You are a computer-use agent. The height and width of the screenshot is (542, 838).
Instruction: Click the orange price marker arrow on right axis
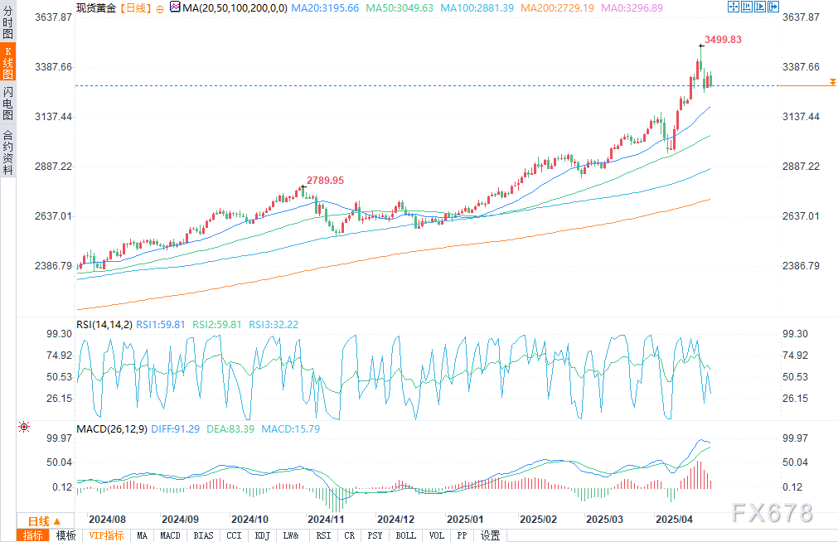[832, 83]
